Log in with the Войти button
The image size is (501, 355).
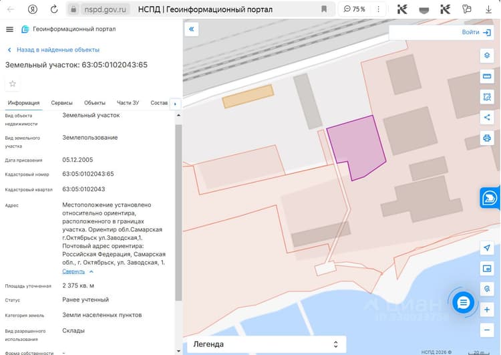point(476,32)
